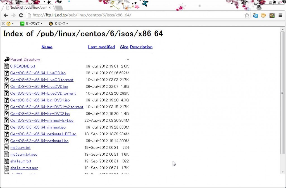Open the dropdown arrow next to Norton checkmark
Viewport: 286px width, 188px height.
13,24
